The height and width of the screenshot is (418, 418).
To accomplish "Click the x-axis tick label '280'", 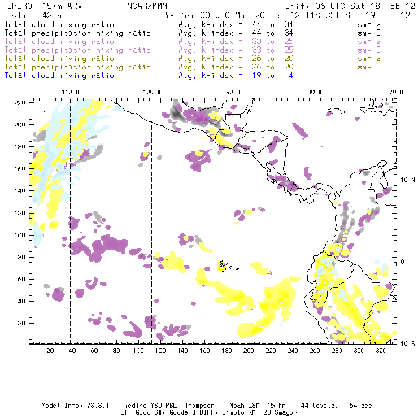I will pos(337,351).
